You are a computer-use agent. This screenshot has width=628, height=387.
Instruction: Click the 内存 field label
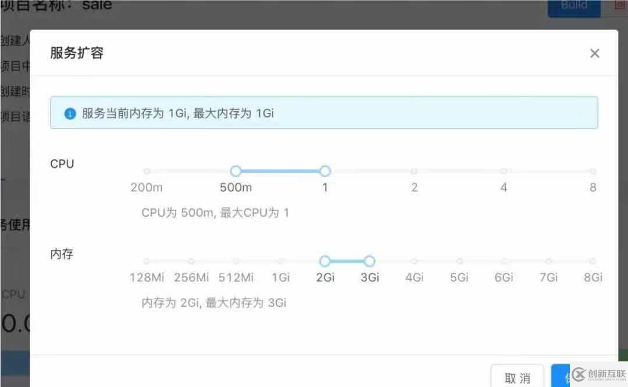coord(62,254)
